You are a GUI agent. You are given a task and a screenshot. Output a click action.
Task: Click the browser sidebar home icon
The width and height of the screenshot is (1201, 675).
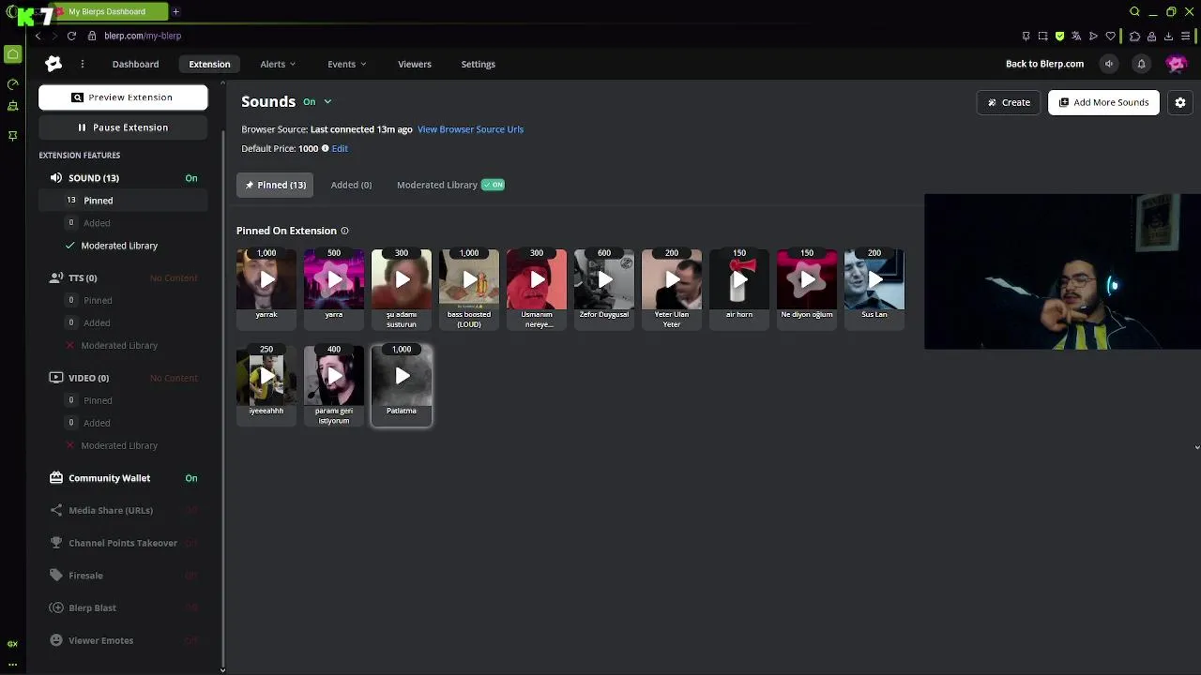point(12,54)
